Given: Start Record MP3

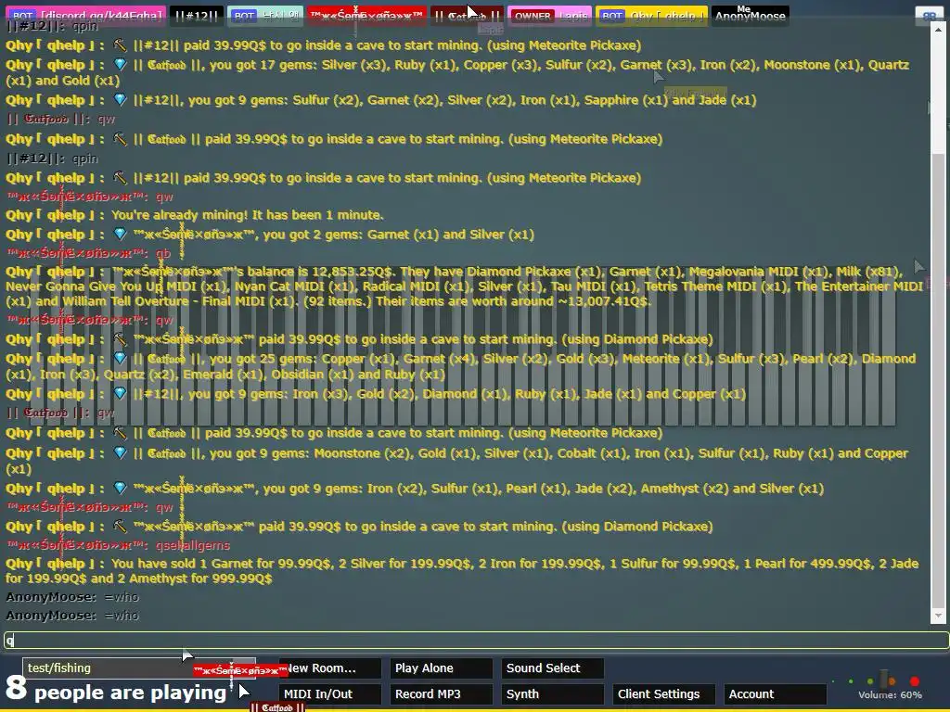Looking at the screenshot, I should pos(441,693).
